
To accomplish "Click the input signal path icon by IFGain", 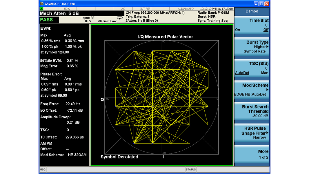I will click(x=120, y=18).
